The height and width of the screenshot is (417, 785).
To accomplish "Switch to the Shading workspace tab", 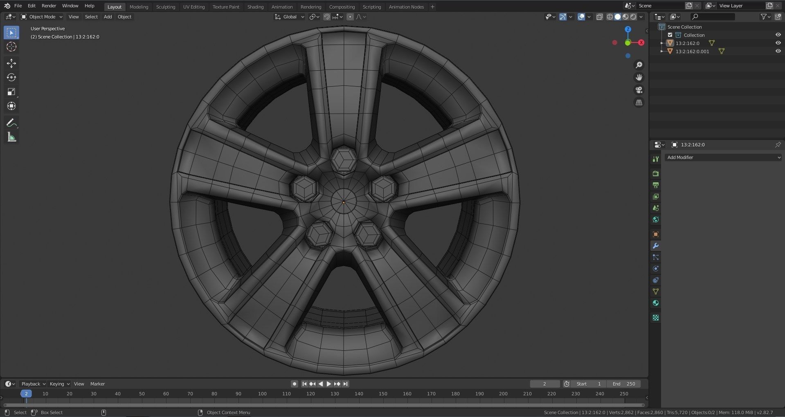I will tap(255, 7).
